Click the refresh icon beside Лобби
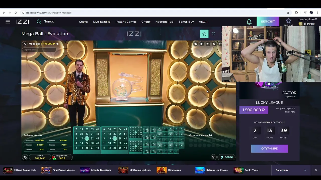This screenshot has width=321, height=180. pyautogui.click(x=213, y=157)
